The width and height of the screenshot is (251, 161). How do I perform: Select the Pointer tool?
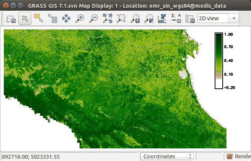pos(25,18)
